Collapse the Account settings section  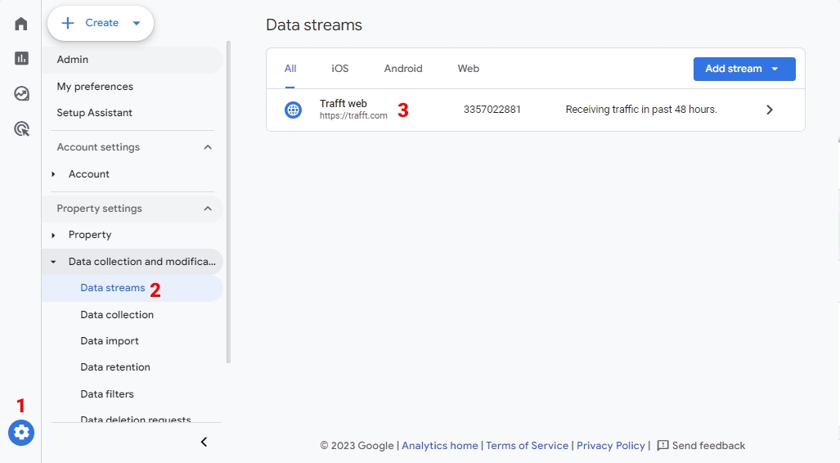point(208,147)
